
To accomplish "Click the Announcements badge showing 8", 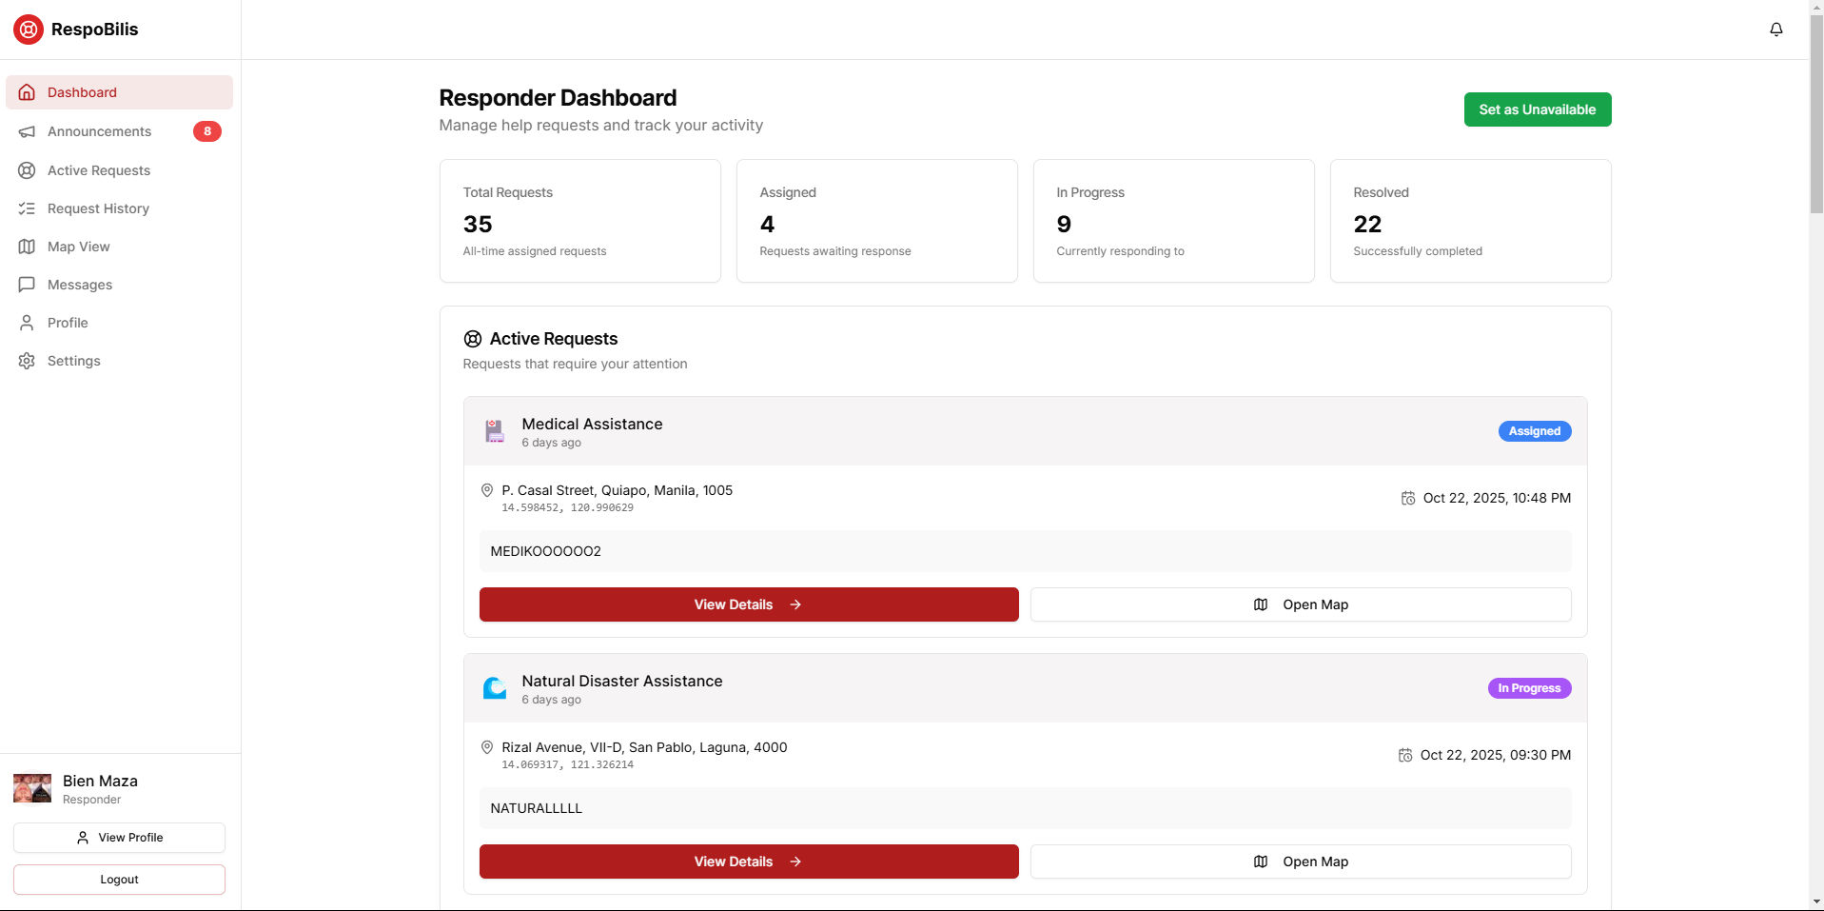I will [207, 131].
